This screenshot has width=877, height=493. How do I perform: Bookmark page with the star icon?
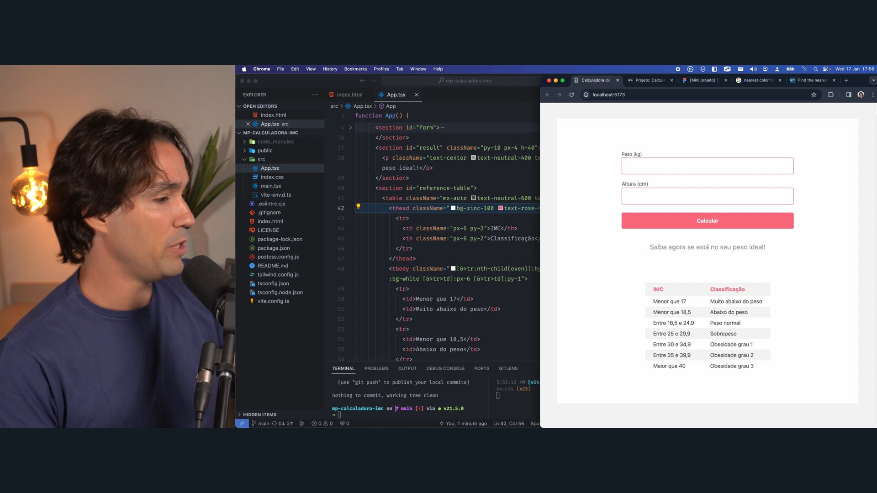pyautogui.click(x=814, y=94)
